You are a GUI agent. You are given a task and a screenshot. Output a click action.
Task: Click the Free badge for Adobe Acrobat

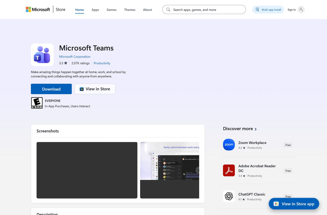(x=288, y=171)
